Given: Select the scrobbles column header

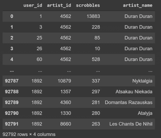Looking at the screenshot, I should [88, 5].
